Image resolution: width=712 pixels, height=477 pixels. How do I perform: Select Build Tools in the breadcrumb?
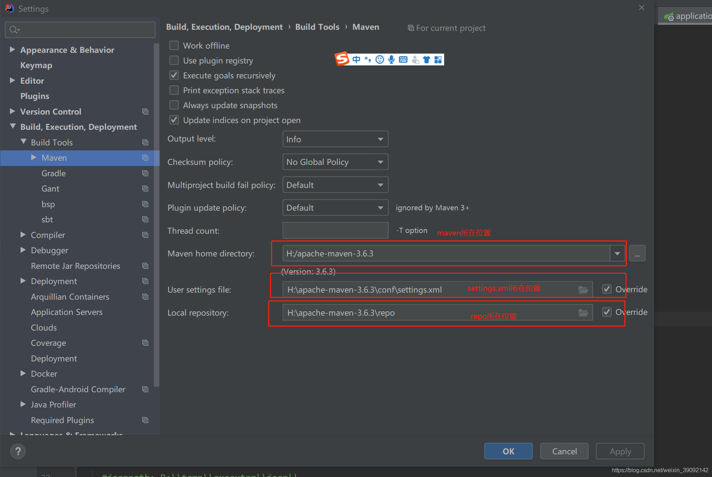[x=317, y=27]
